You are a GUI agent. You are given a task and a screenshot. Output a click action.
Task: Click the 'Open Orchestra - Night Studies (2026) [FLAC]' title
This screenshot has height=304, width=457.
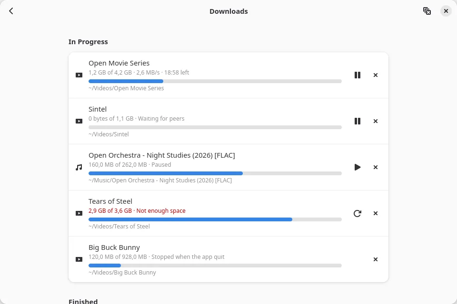tap(162, 155)
